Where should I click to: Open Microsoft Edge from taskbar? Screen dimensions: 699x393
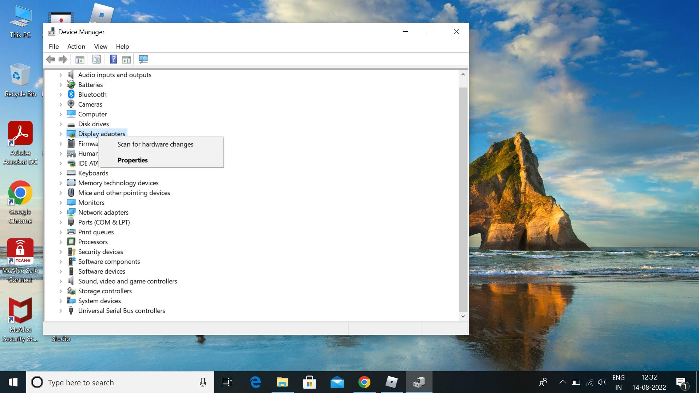tap(255, 382)
